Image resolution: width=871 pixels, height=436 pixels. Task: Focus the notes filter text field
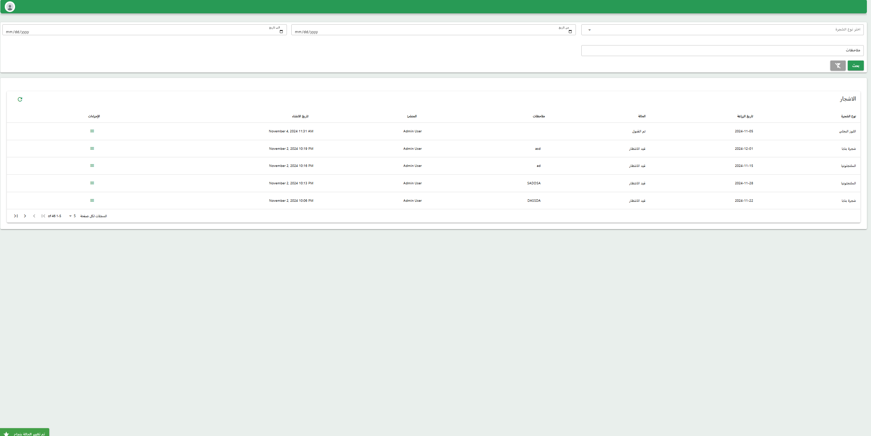722,51
